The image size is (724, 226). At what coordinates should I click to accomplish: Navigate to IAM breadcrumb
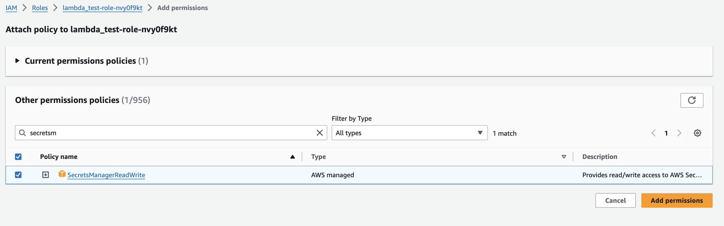tap(11, 8)
